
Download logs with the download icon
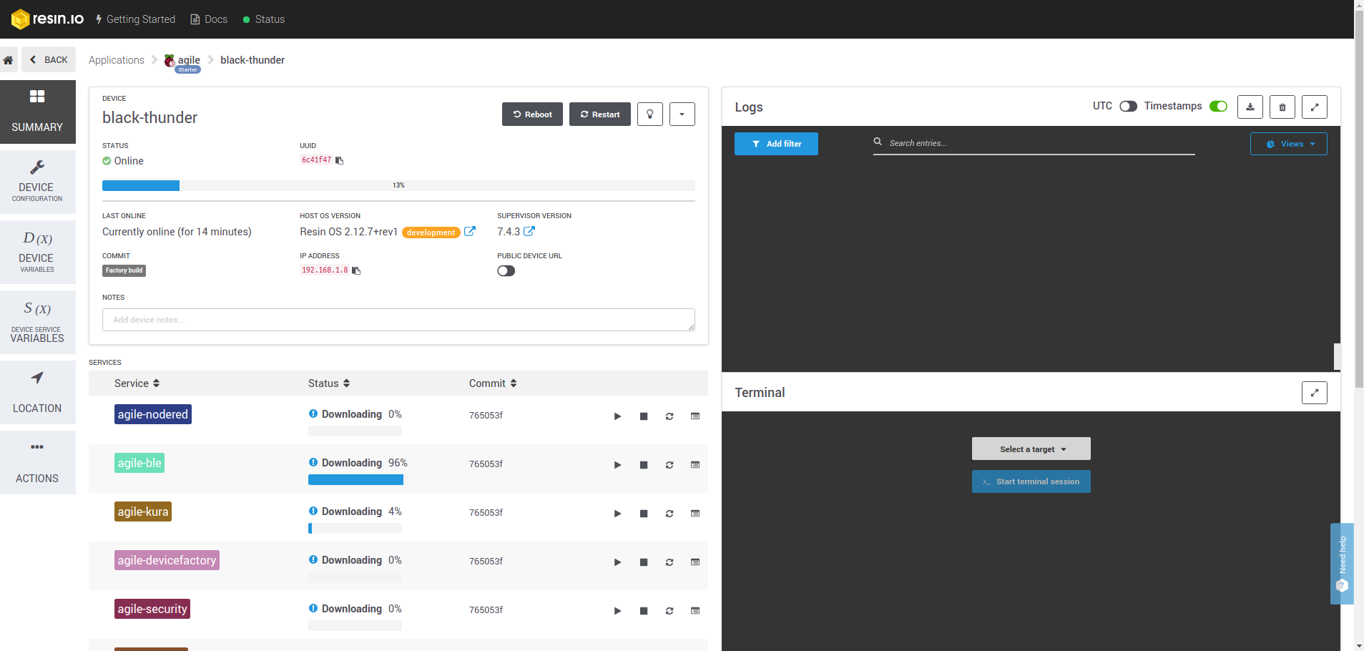(x=1250, y=107)
